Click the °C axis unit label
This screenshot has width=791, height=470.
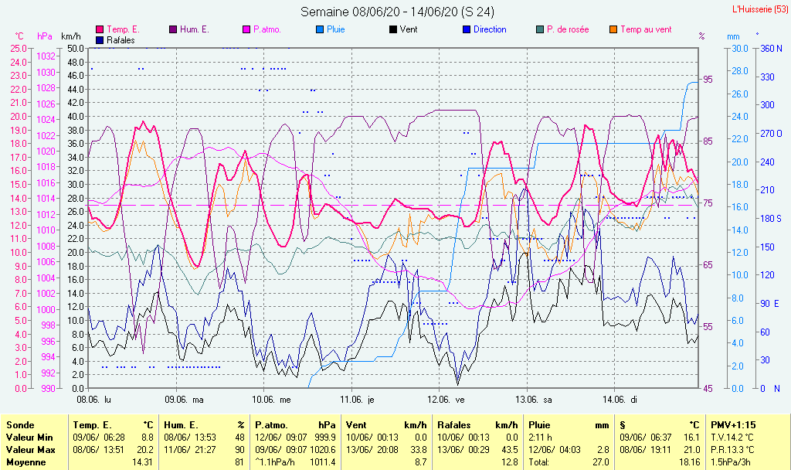click(19, 37)
